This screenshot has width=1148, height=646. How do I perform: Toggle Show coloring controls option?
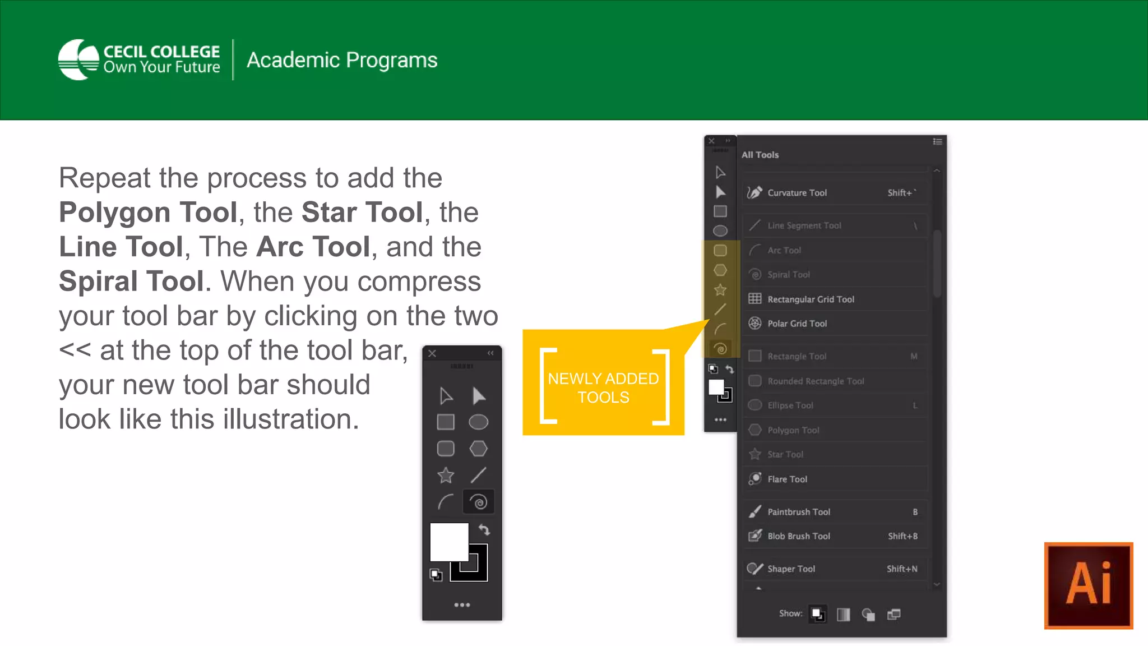(x=843, y=615)
